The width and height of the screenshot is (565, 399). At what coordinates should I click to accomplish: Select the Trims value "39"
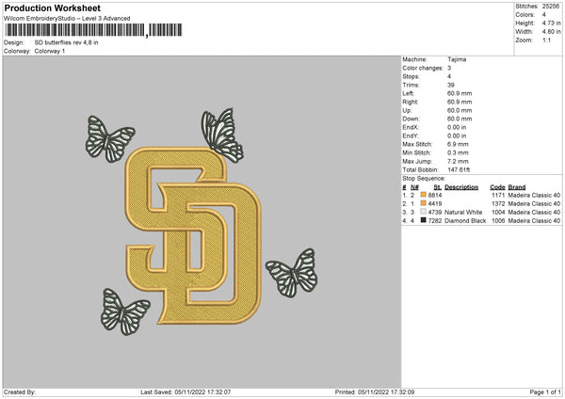coord(451,85)
